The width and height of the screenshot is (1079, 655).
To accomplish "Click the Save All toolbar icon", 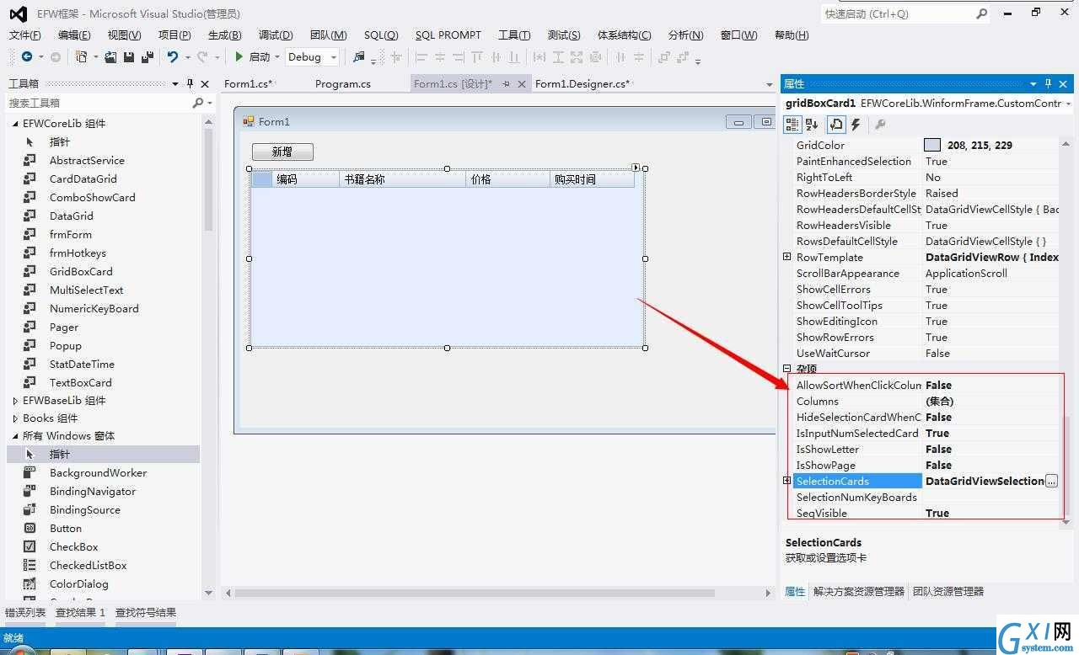I will (147, 57).
